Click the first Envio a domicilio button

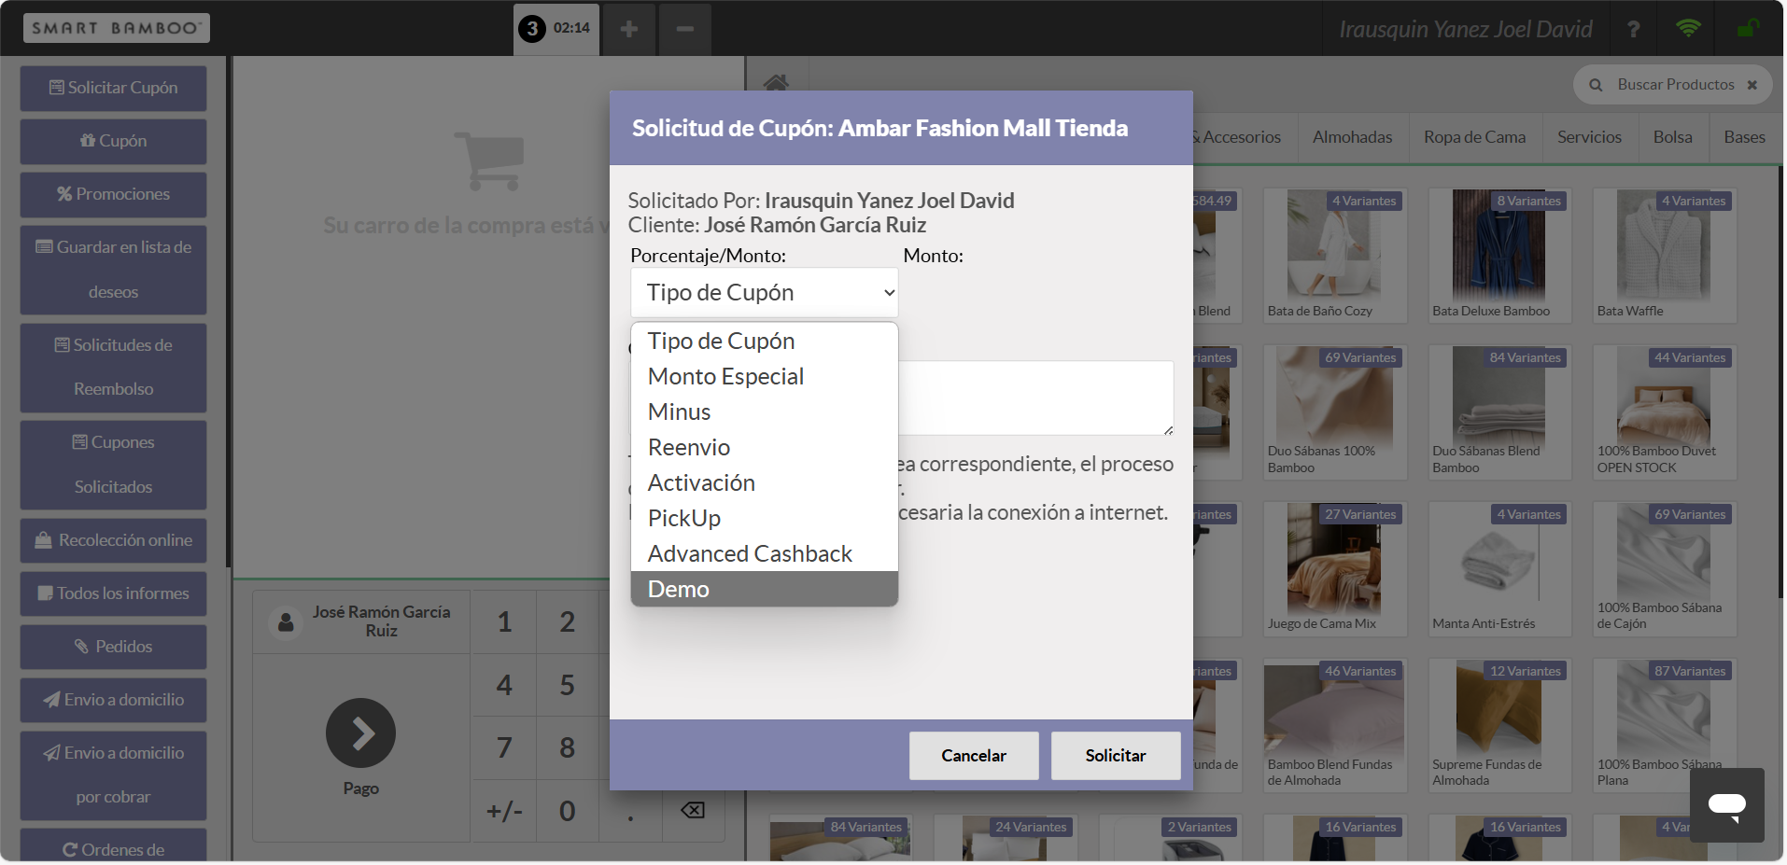click(x=113, y=700)
